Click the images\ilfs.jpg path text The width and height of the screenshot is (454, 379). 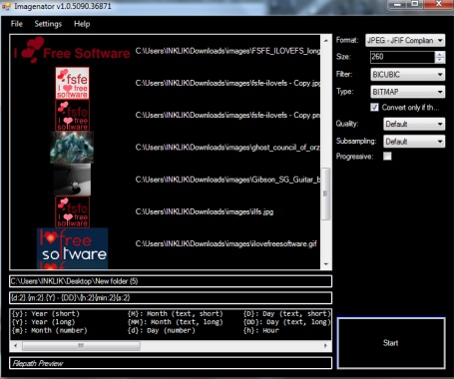(205, 211)
